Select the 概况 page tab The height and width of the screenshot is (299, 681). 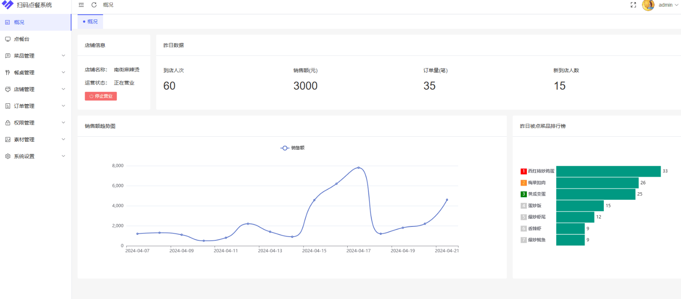tap(91, 22)
